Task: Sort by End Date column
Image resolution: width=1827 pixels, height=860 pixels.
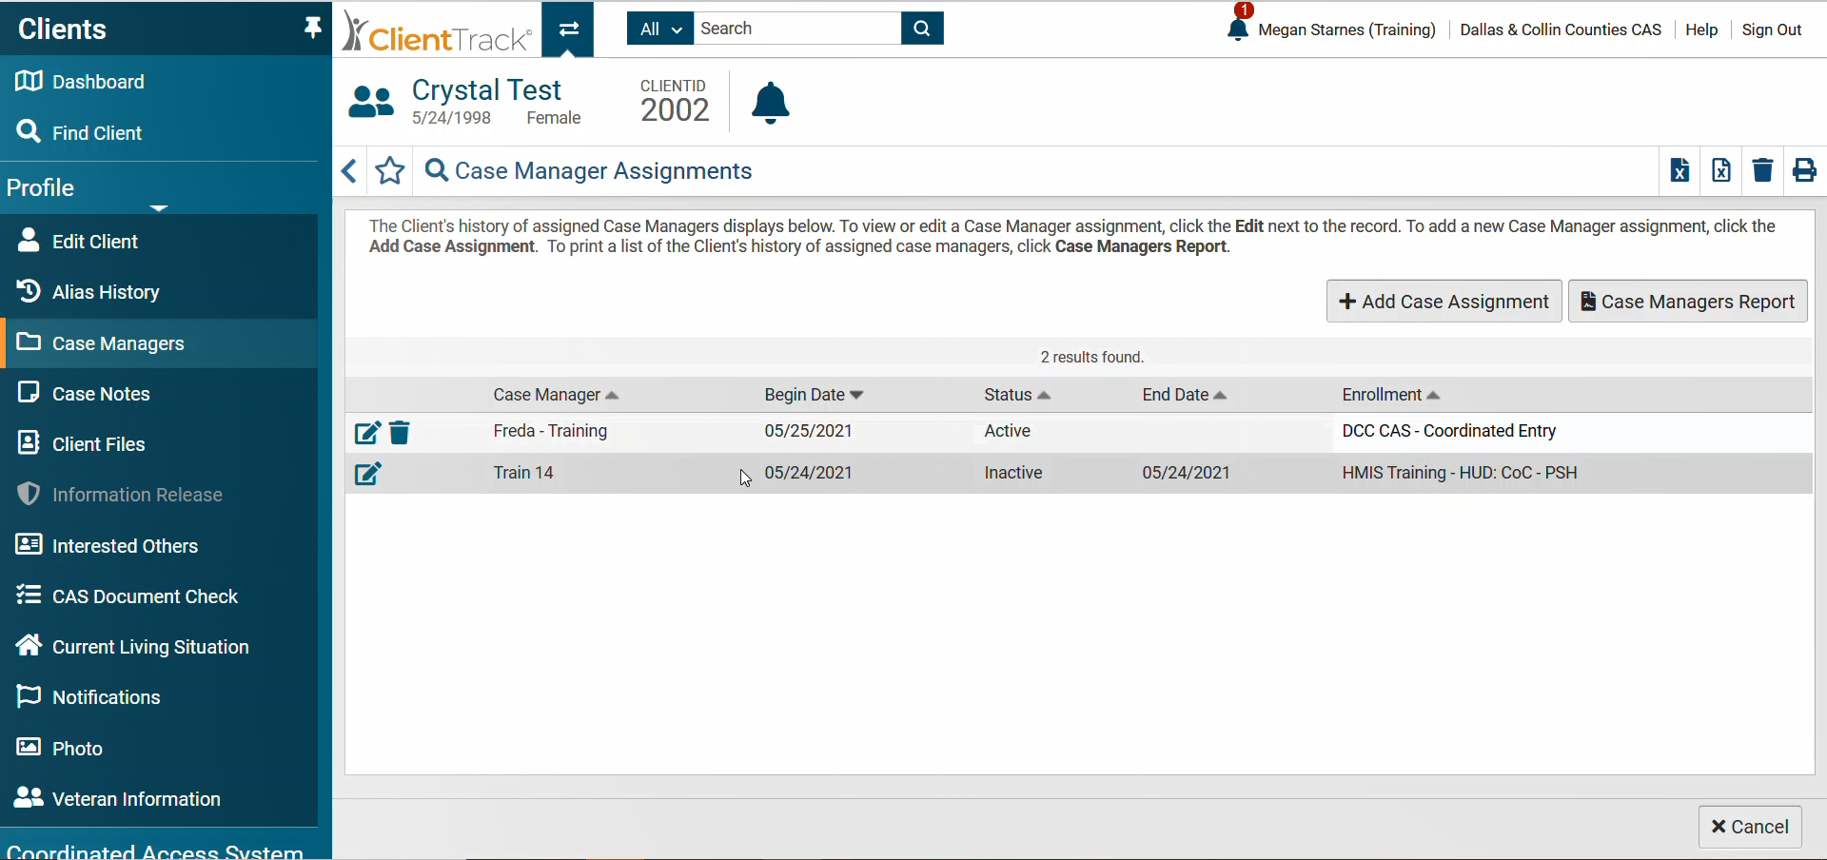Action: point(1185,395)
